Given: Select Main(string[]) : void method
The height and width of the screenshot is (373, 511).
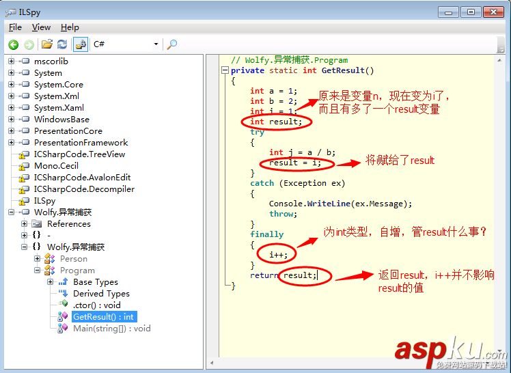Looking at the screenshot, I should pyautogui.click(x=112, y=329).
